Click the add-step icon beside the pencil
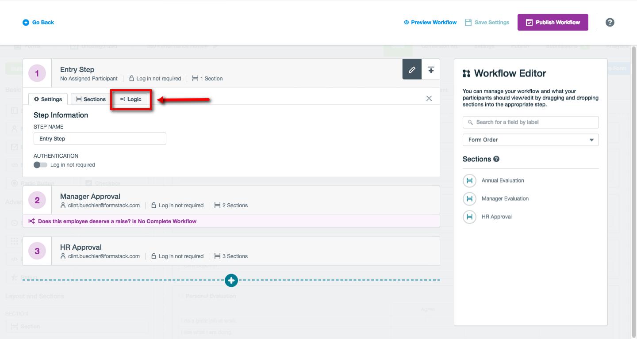This screenshot has width=637, height=339. (431, 70)
